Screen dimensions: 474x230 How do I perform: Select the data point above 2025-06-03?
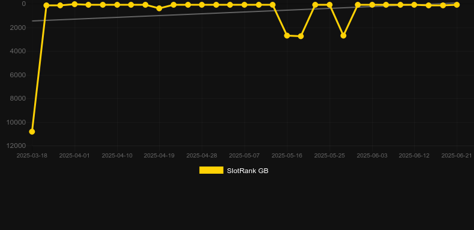click(x=372, y=5)
